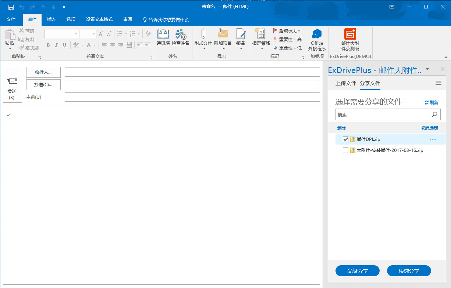Click Center align icon
Screen dimensions: 451x288
click(x=112, y=45)
